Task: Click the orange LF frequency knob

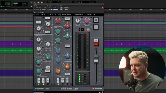Action: coord(67,67)
